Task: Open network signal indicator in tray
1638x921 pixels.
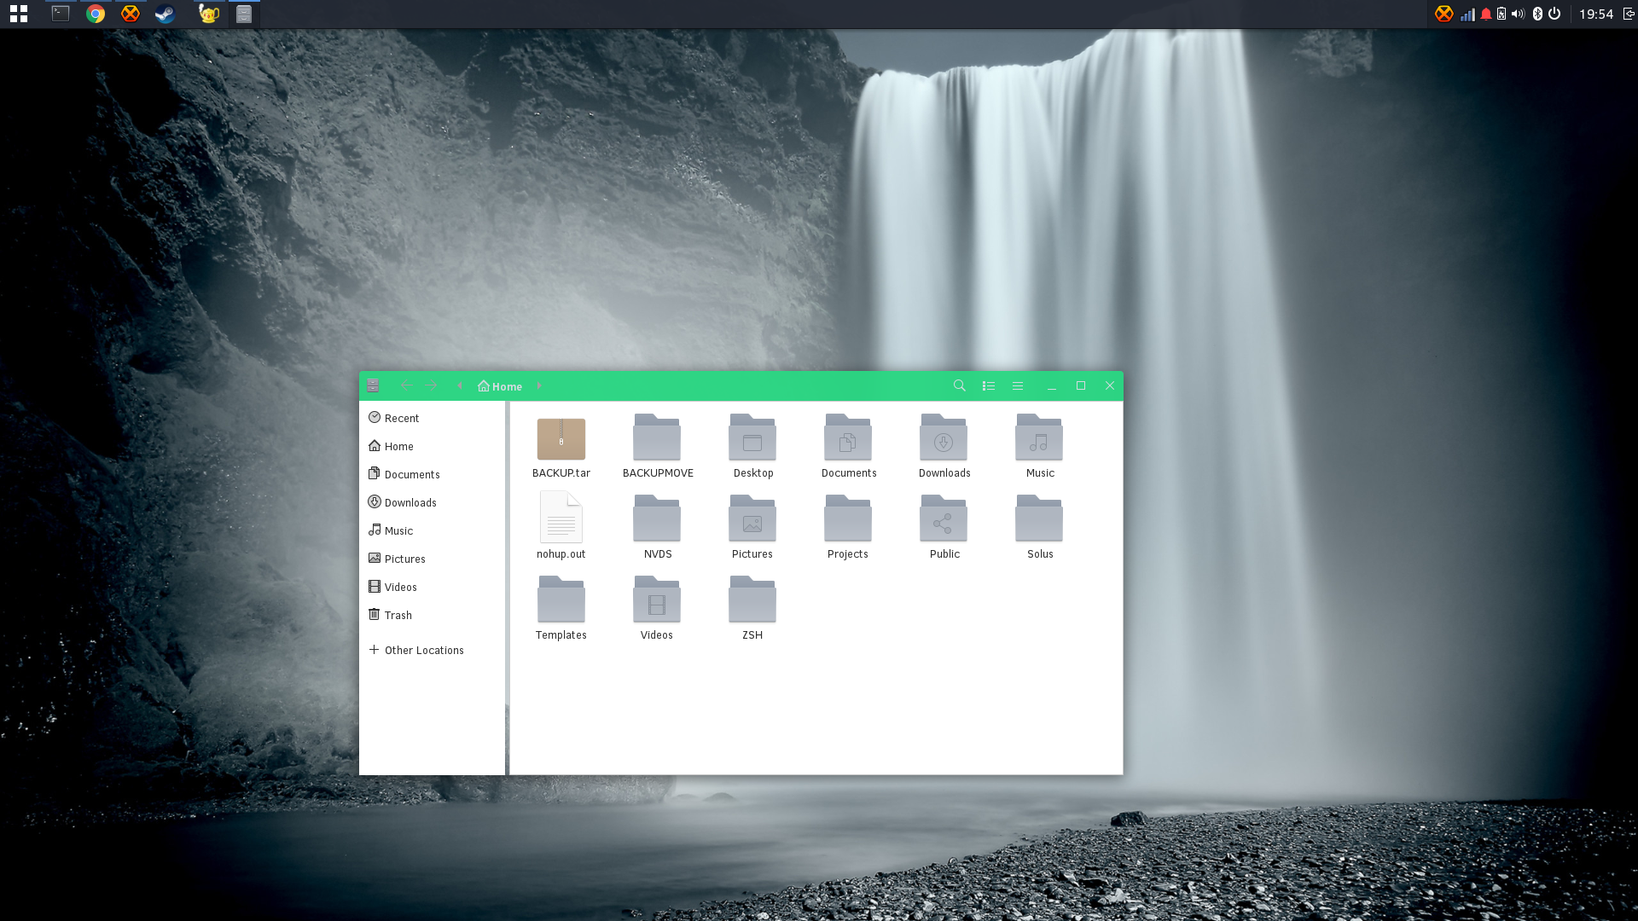Action: pos(1467,14)
